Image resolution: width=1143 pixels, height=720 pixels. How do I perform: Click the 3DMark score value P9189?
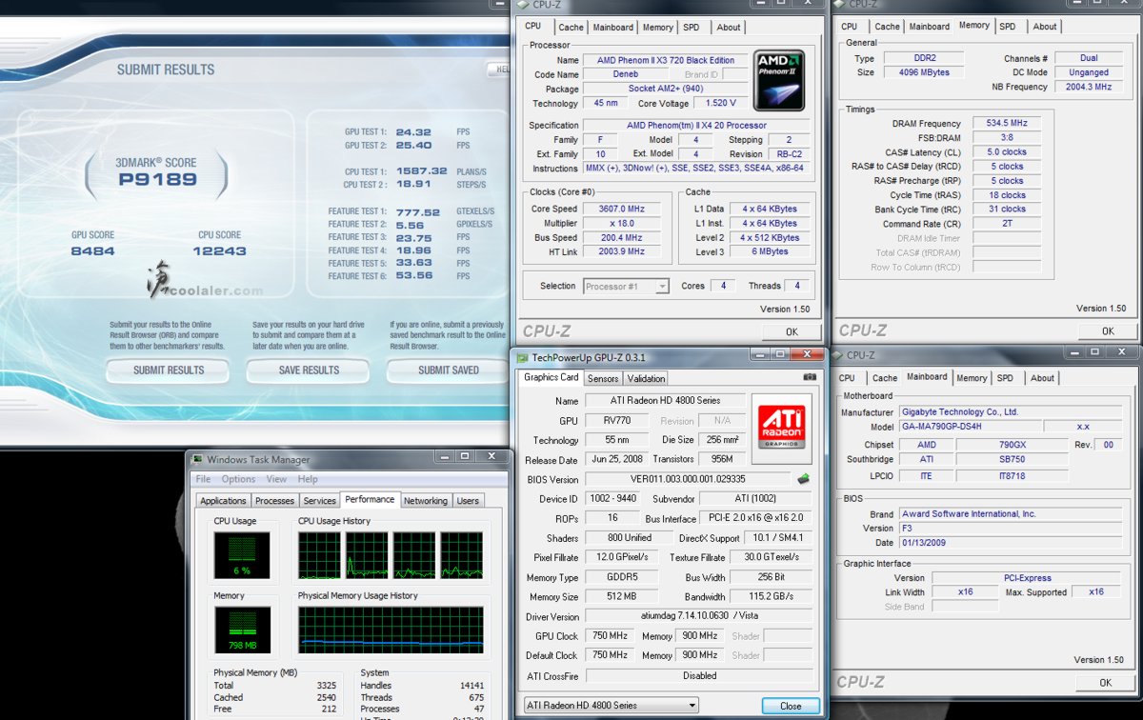click(157, 178)
